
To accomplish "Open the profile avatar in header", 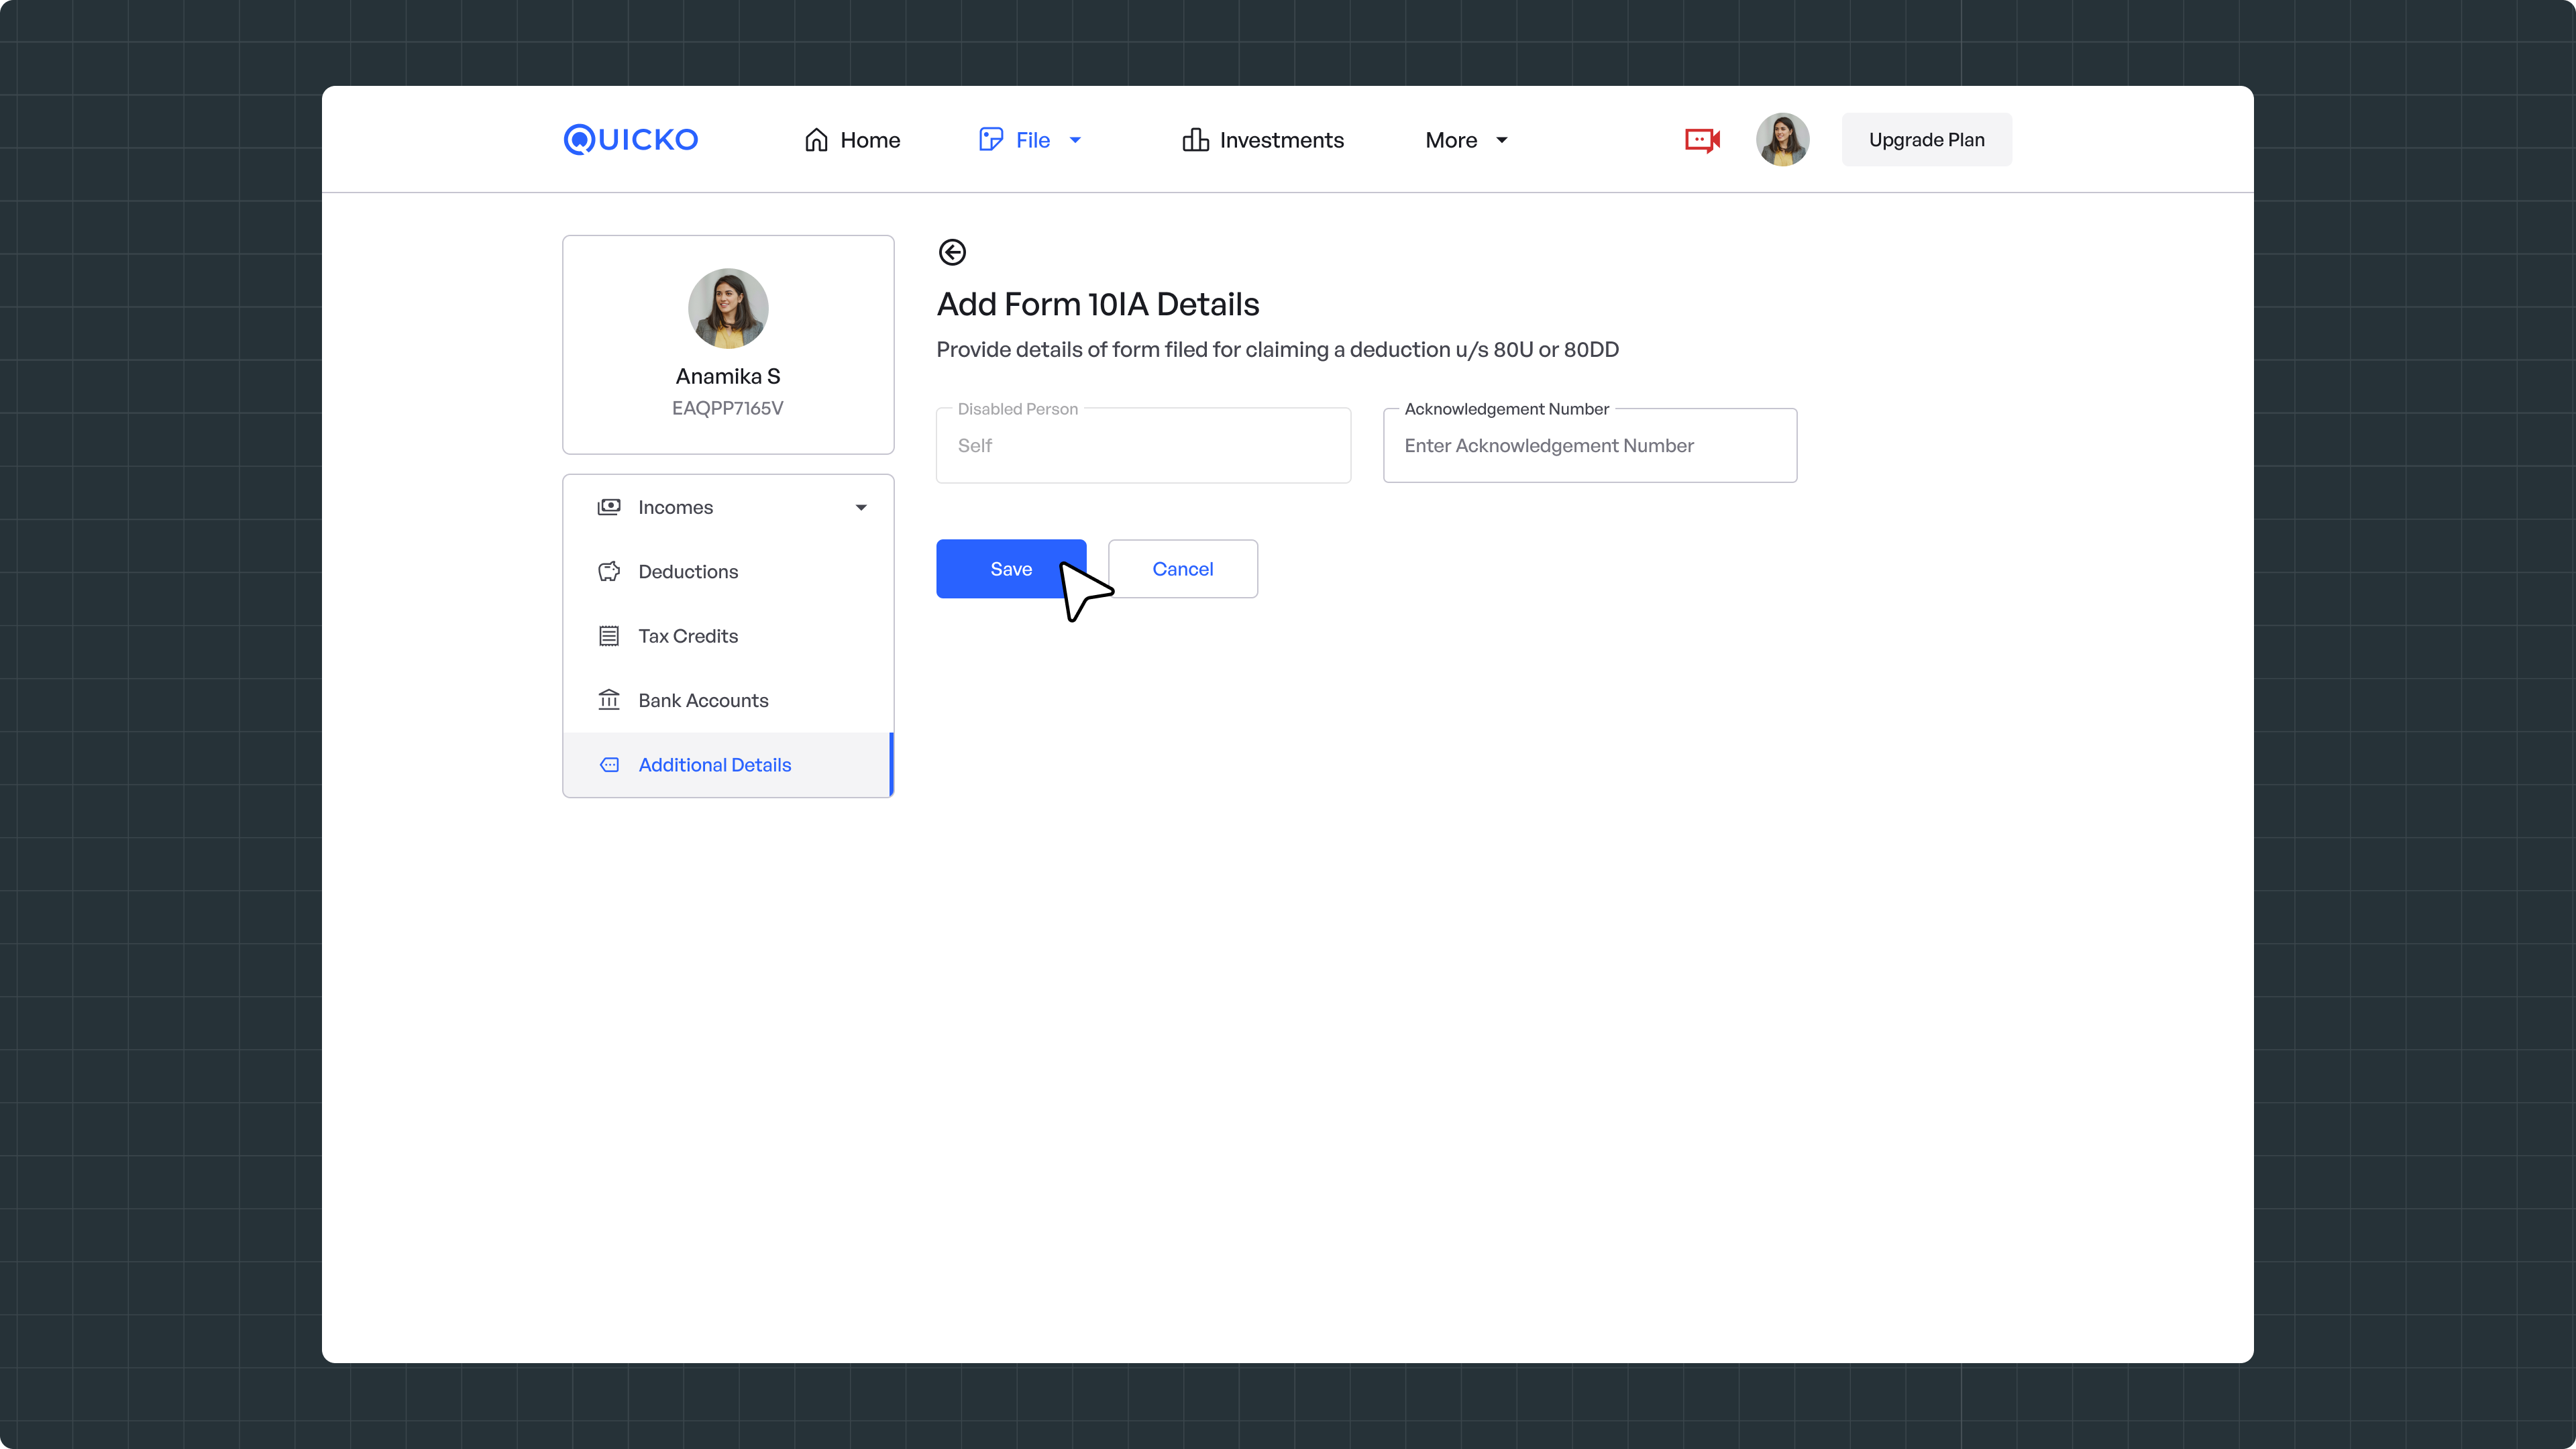I will pos(1782,140).
